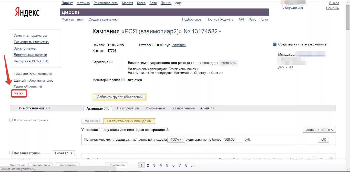This screenshot has height=172, width=350.
Task: Open the Мониторинг сайта help question mark
Action: [123, 80]
